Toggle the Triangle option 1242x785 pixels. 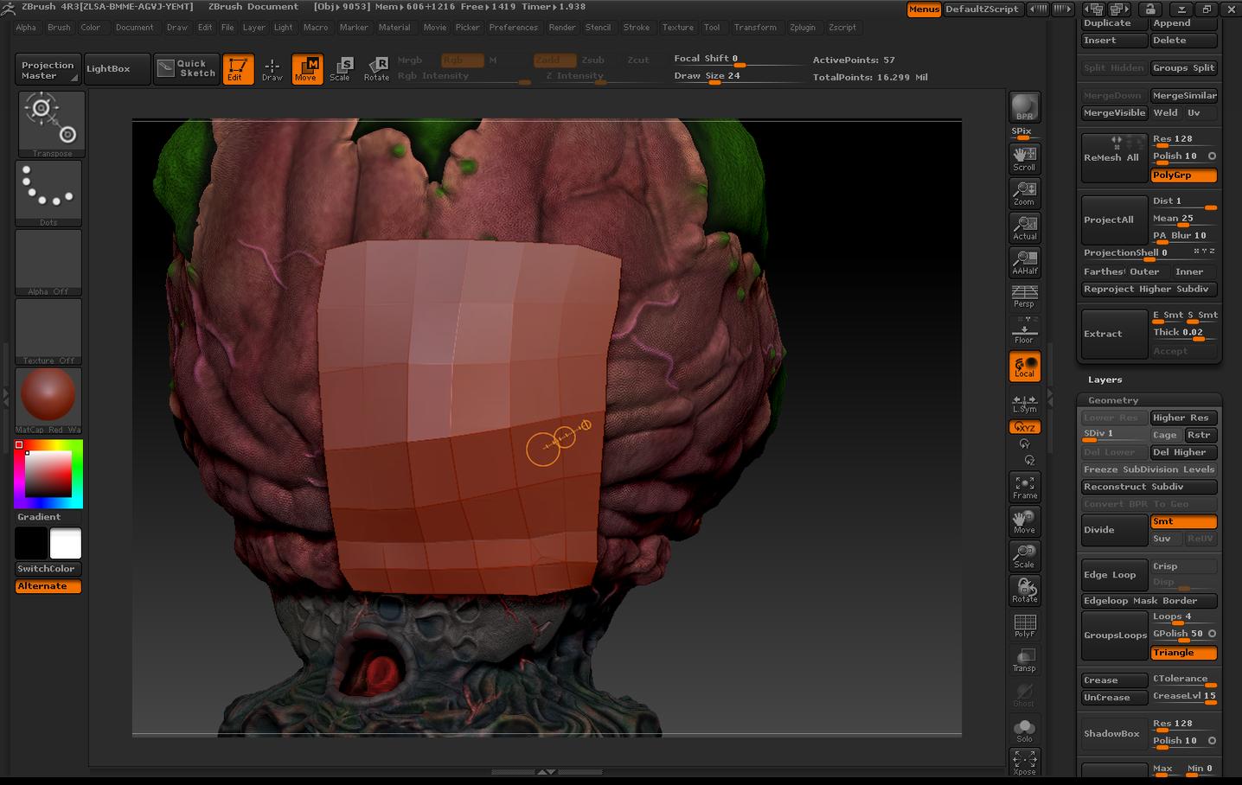click(x=1183, y=653)
